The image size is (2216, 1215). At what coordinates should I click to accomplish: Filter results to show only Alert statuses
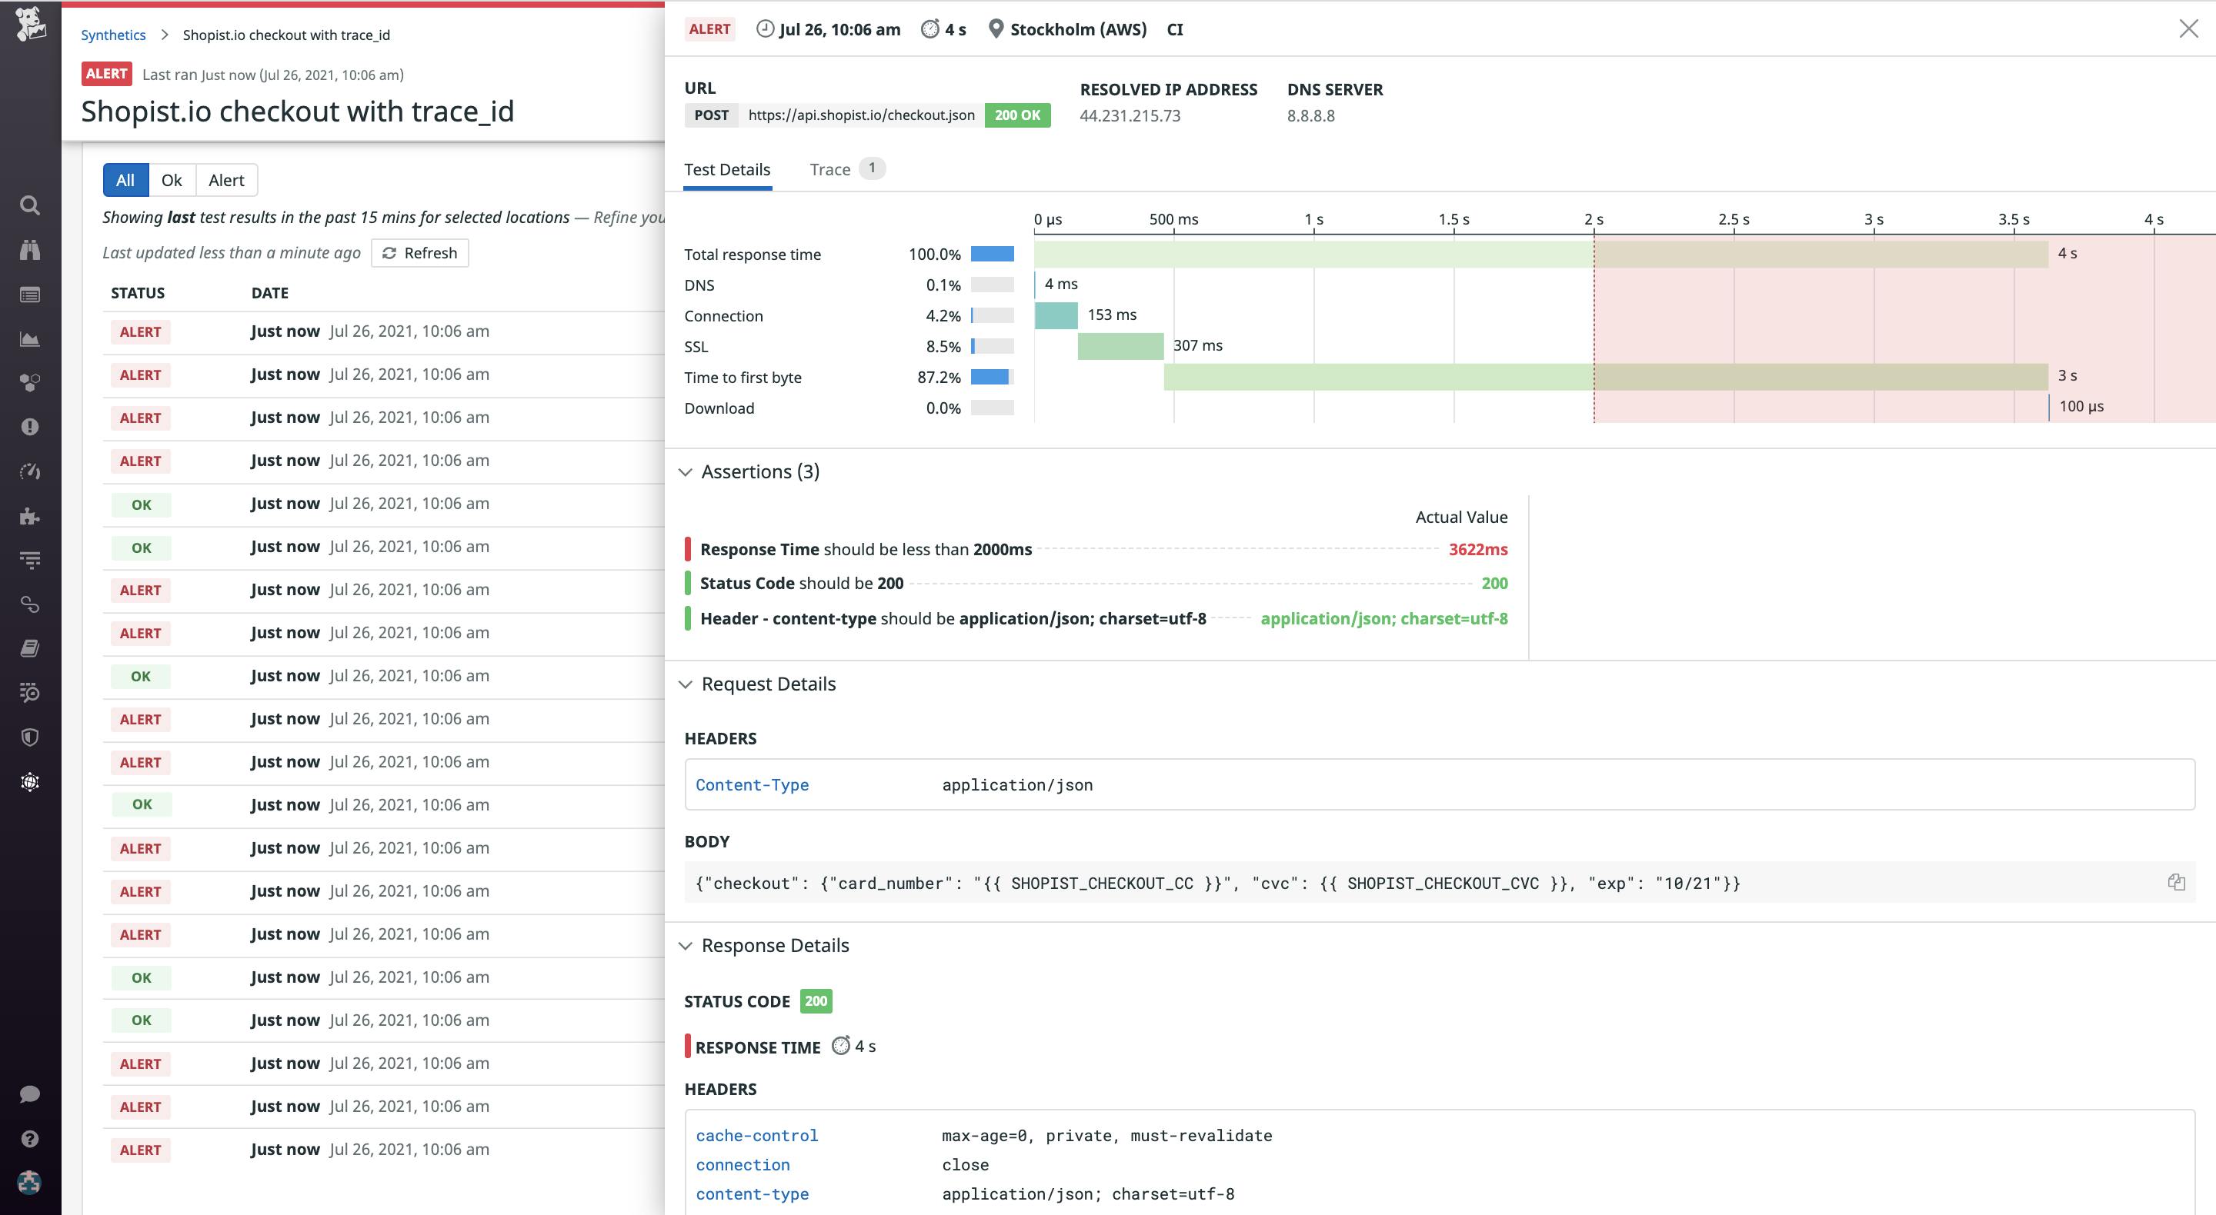coord(226,180)
